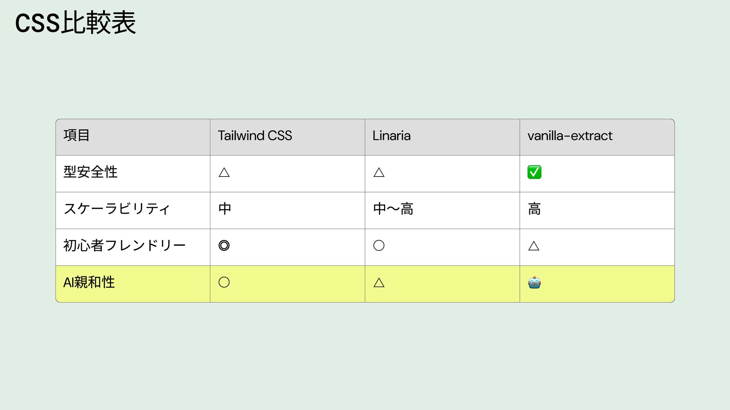Screen dimensions: 730x410
Task: Select the Tailwind CSS column header
Action: (x=255, y=136)
